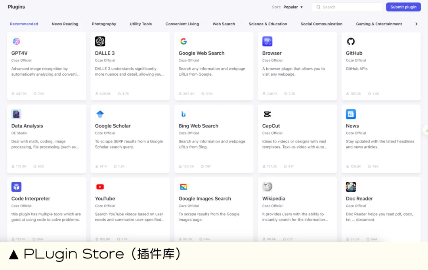Expand more categories with right chevron
This screenshot has height=270, width=428.
tap(416, 24)
